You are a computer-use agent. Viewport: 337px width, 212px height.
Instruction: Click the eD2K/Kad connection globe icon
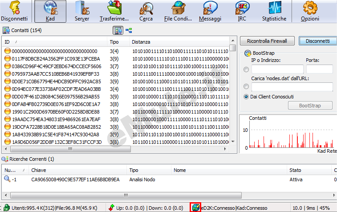coord(195,208)
